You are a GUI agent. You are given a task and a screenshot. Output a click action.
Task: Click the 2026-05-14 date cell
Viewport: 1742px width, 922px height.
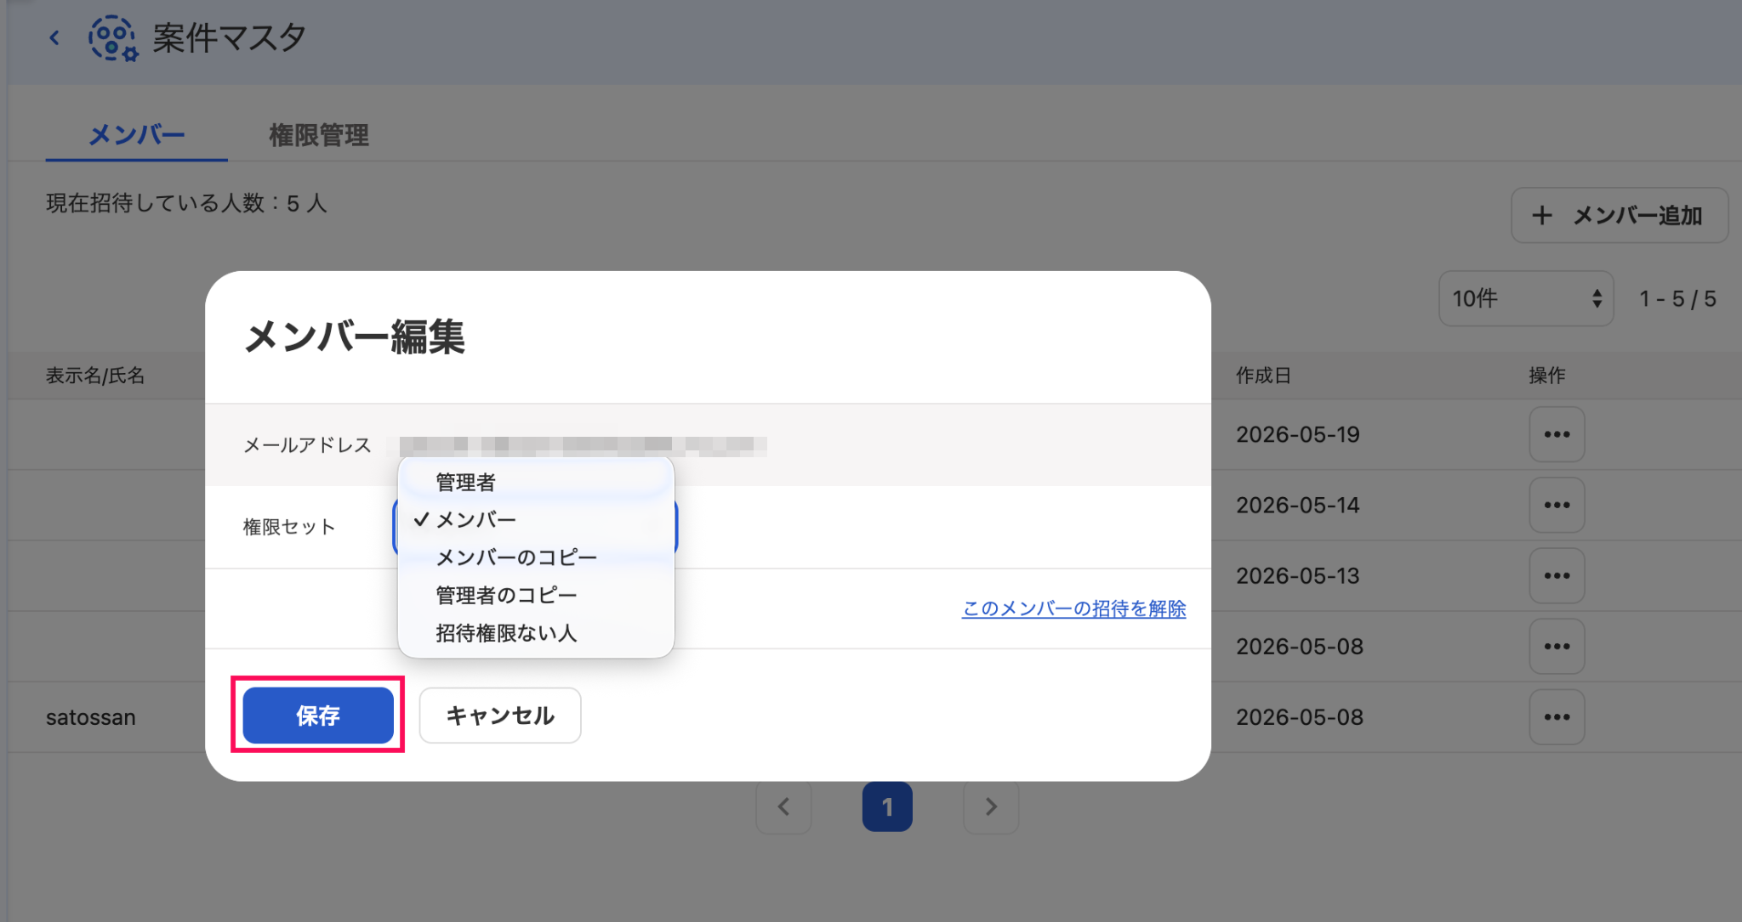tap(1298, 505)
